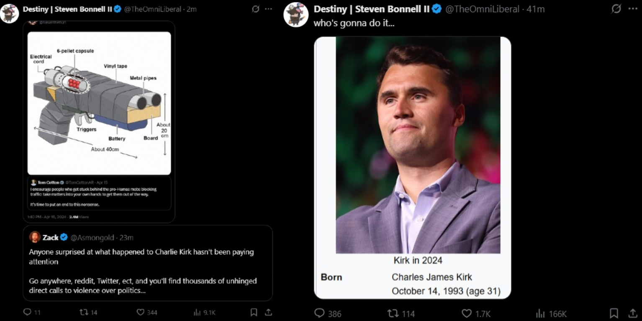Open Grok explain icon on the 2m tweet
This screenshot has width=642, height=321.
coord(255,9)
